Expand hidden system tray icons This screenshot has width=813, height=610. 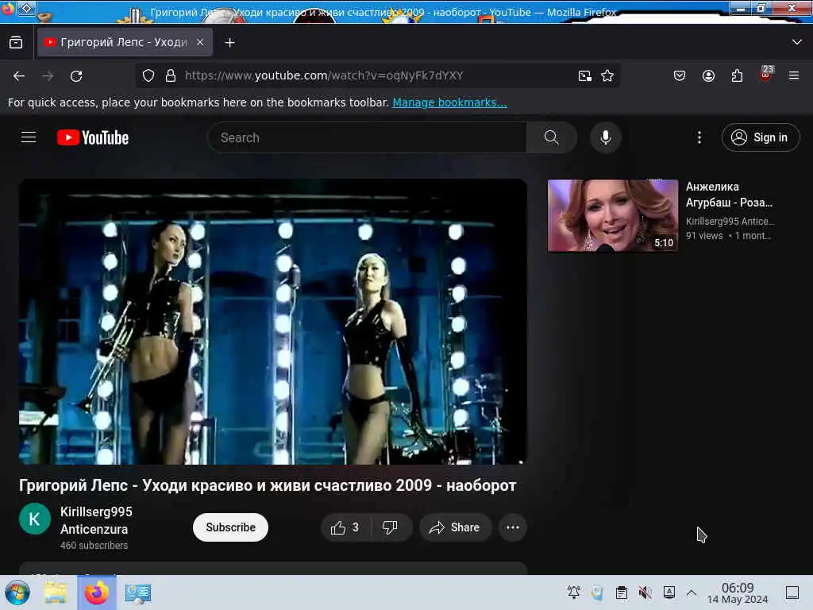[692, 593]
